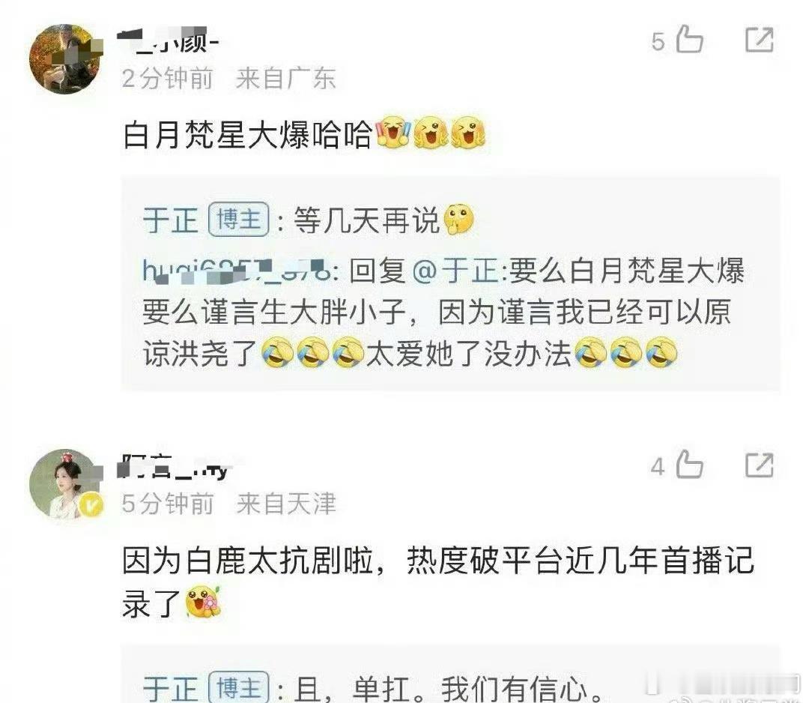Tap the 博主 badge in first reply
This screenshot has height=703, width=809.
point(238,220)
